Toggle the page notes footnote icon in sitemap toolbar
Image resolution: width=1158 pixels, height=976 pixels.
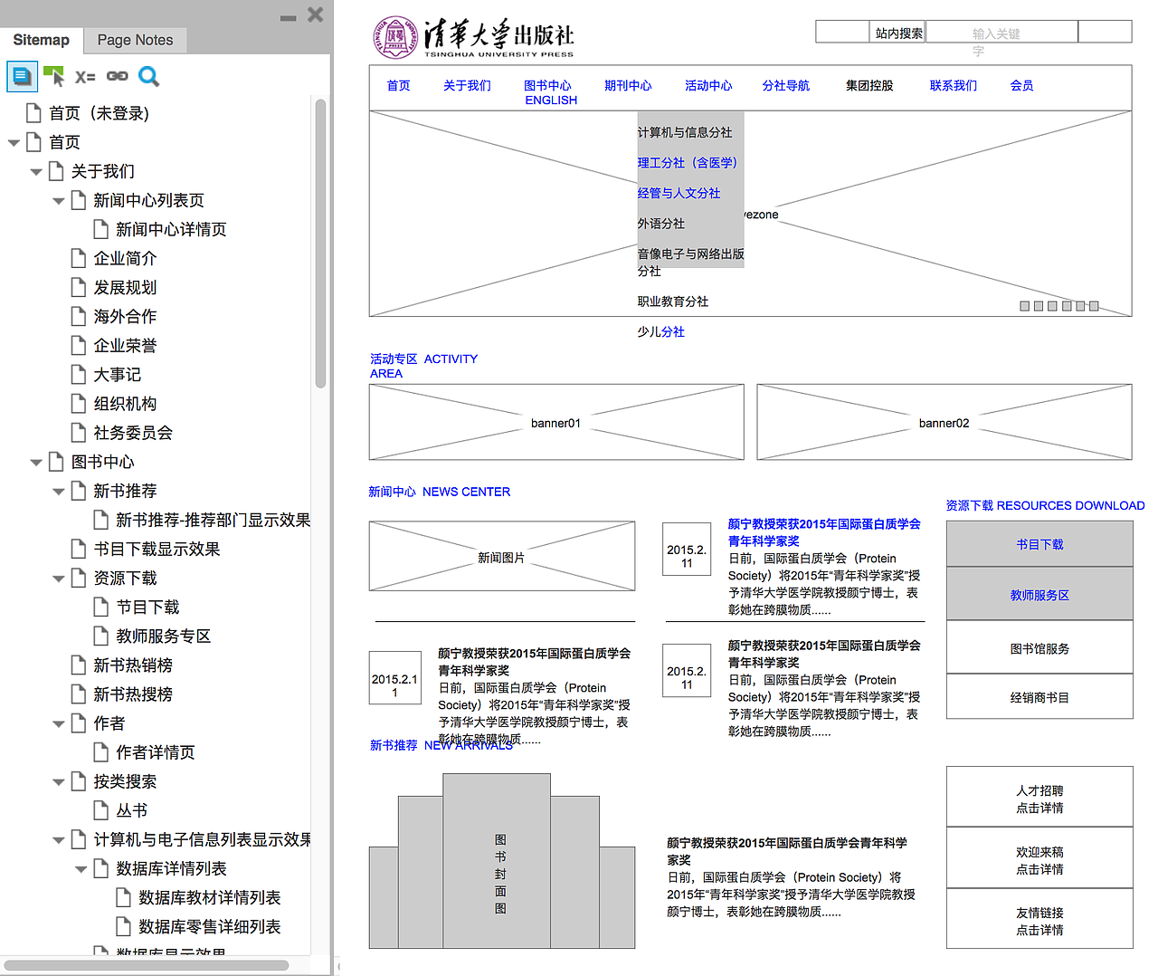(x=22, y=77)
